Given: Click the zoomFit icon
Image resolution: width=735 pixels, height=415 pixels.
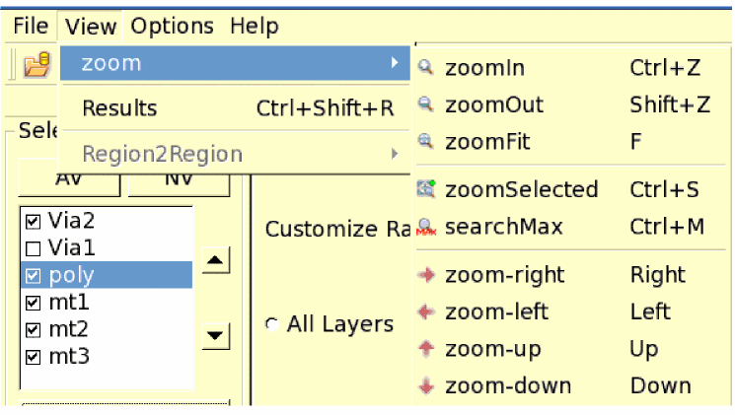Looking at the screenshot, I should pos(425,142).
